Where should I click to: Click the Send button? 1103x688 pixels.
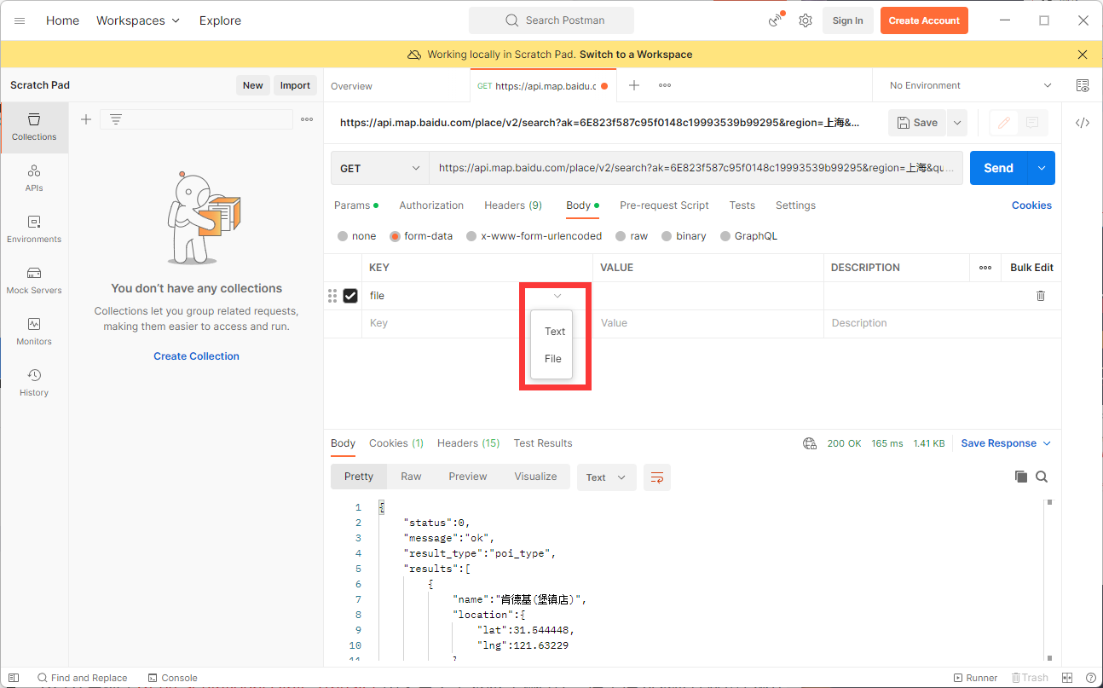click(998, 168)
